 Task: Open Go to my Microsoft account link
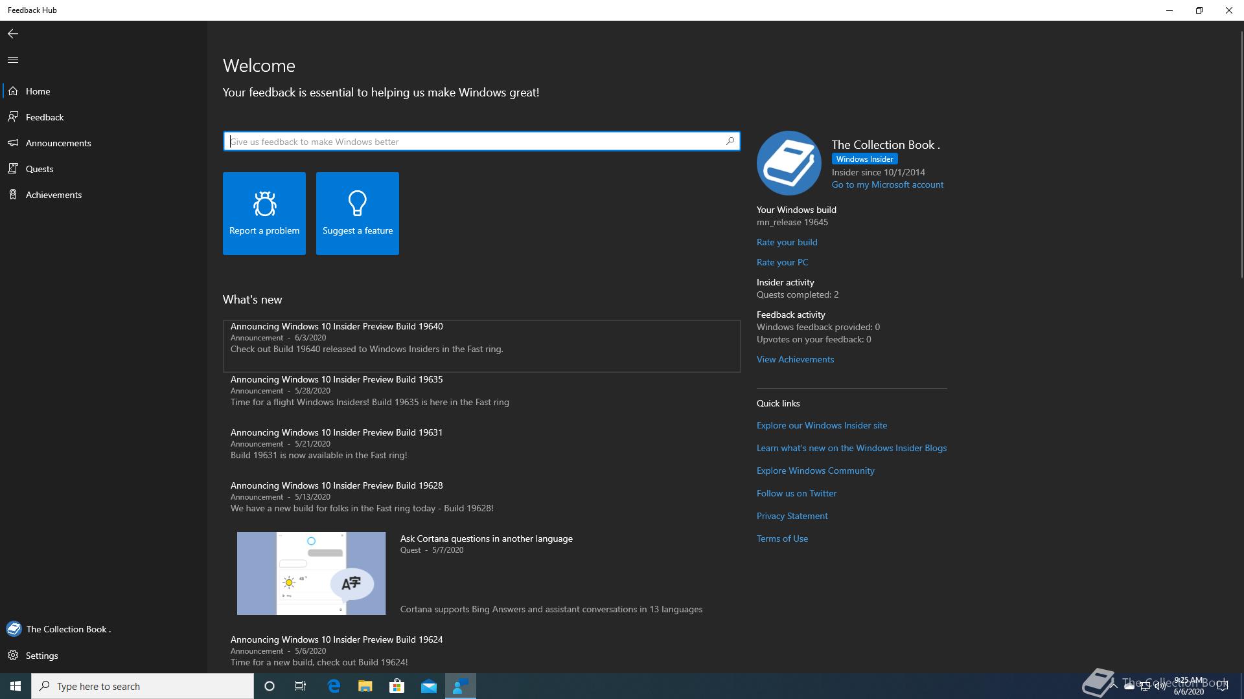point(887,184)
